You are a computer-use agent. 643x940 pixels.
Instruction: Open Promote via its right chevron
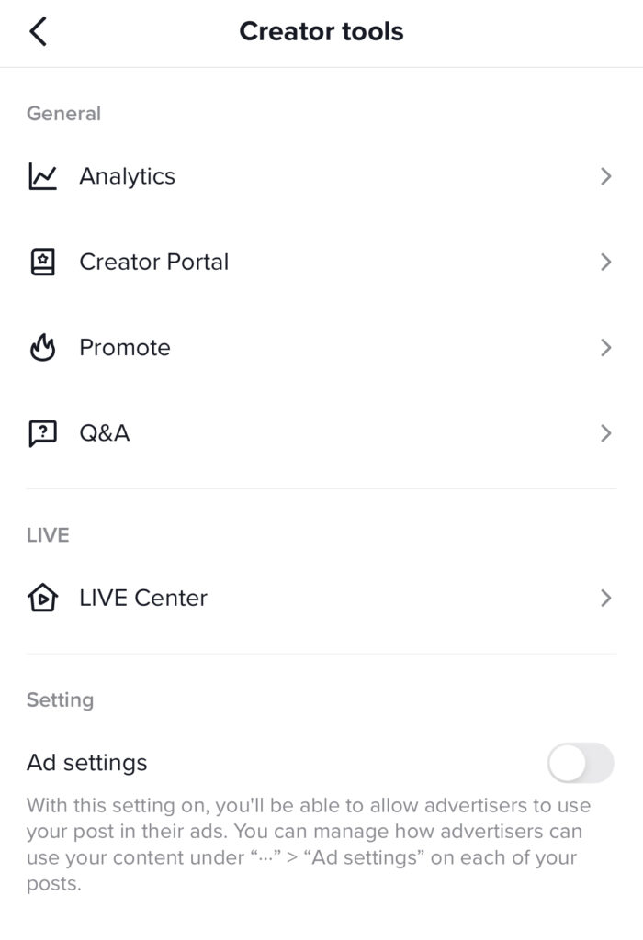click(606, 348)
